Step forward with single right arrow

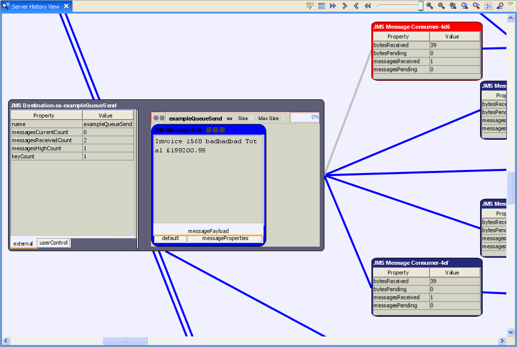(345, 6)
